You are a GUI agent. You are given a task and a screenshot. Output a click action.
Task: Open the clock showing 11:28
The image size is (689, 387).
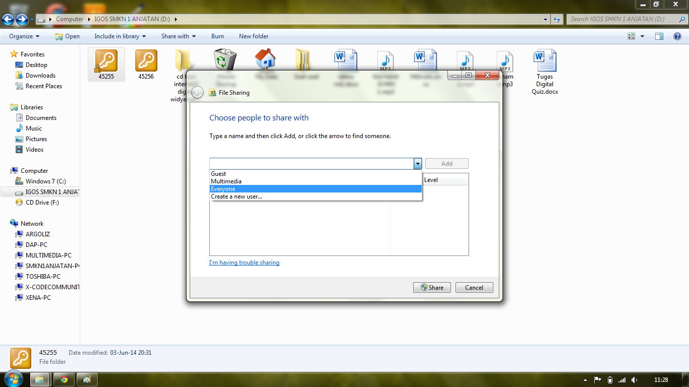[x=661, y=380]
